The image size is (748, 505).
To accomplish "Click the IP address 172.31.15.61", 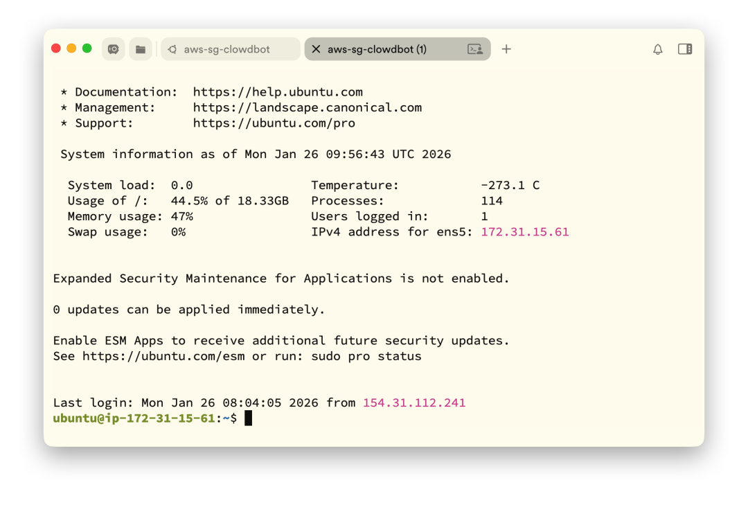I will coord(525,232).
